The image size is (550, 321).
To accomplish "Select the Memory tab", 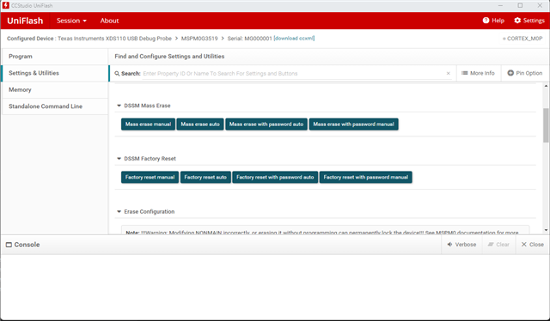I will [x=55, y=90].
